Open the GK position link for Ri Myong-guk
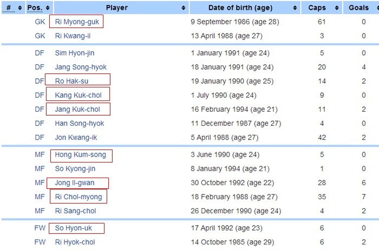The width and height of the screenshot is (379, 251). click(x=40, y=22)
